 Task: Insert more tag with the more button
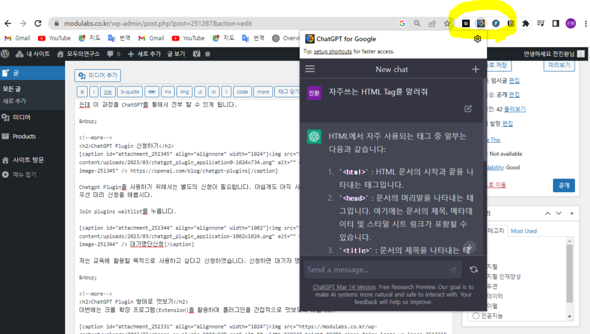click(263, 92)
